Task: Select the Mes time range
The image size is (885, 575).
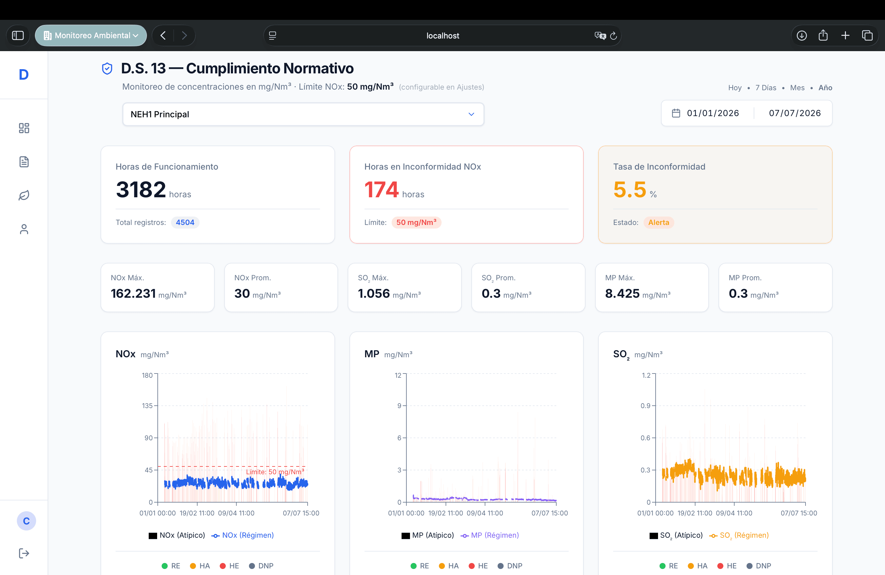Action: 797,88
